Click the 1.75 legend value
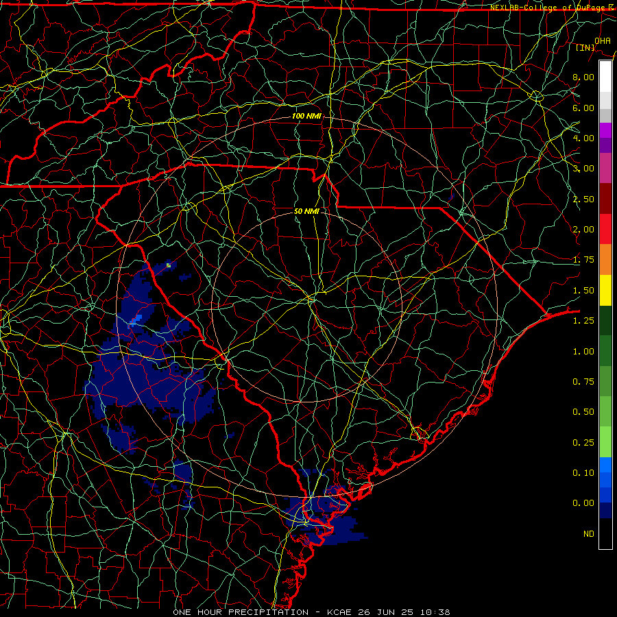617x617 pixels. coord(583,260)
